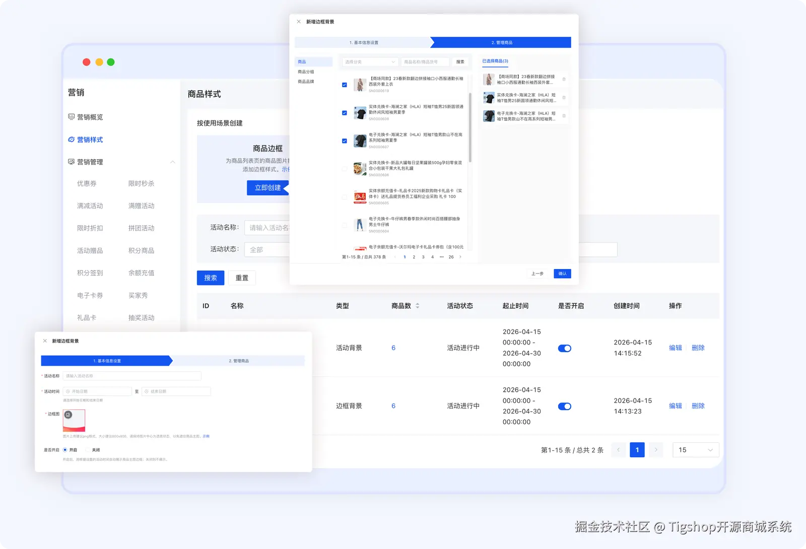Image resolution: width=806 pixels, height=549 pixels.
Task: Switch to the 商品 tab in dialog
Action: [313, 62]
